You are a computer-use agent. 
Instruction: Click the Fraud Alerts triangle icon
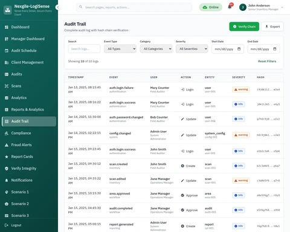tap(7, 145)
